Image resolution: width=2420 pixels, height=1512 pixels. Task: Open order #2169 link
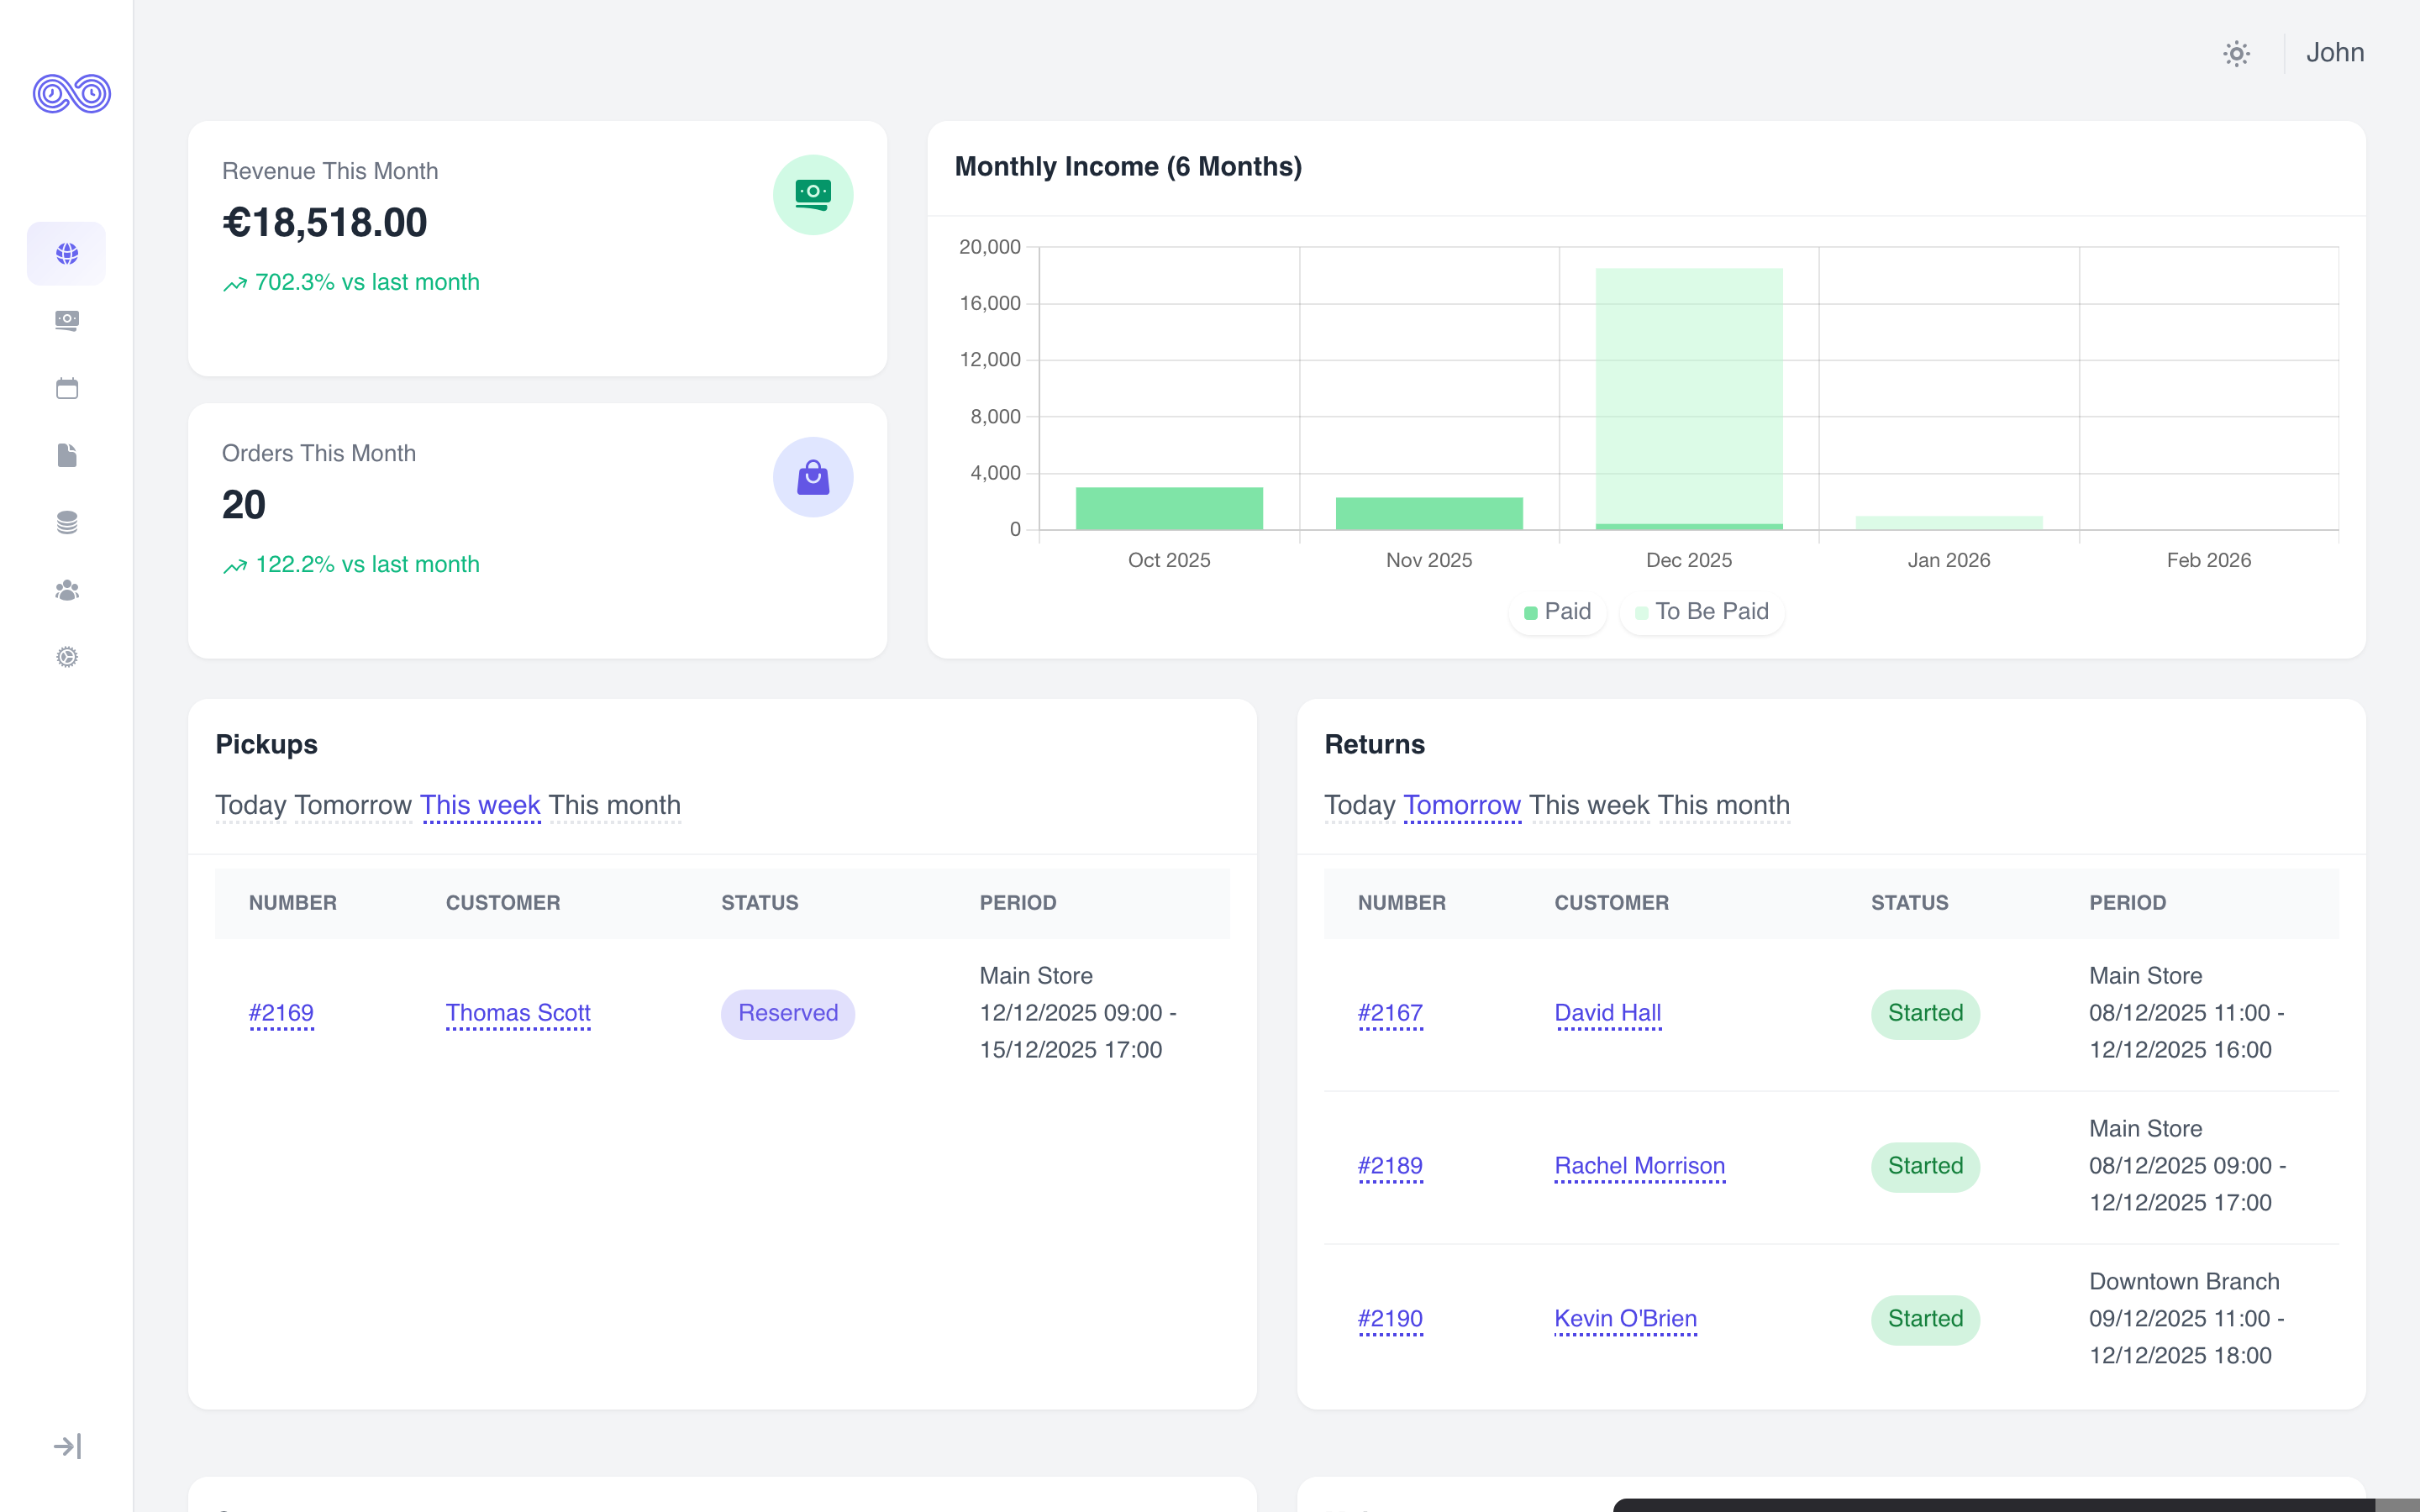point(281,1013)
